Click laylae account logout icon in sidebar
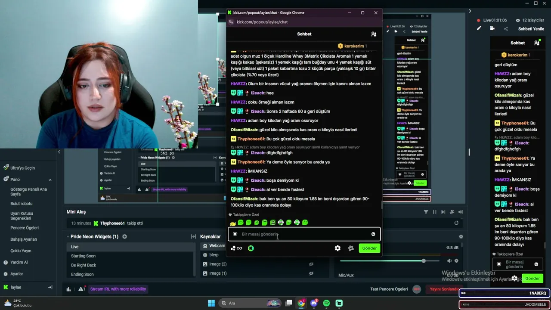Viewport: 551px width, 310px height. [50, 287]
